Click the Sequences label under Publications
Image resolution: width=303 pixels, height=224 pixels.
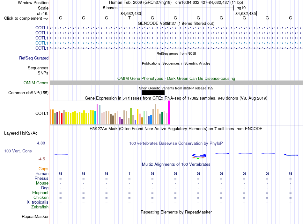38,68
